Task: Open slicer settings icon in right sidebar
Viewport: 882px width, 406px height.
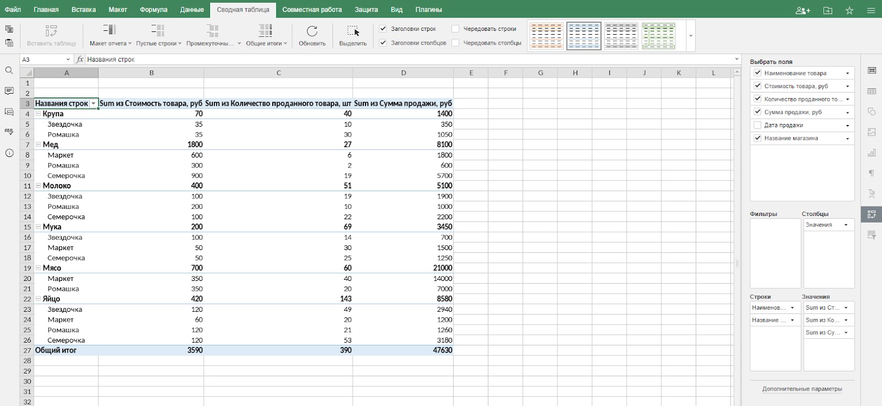Action: coord(872,235)
